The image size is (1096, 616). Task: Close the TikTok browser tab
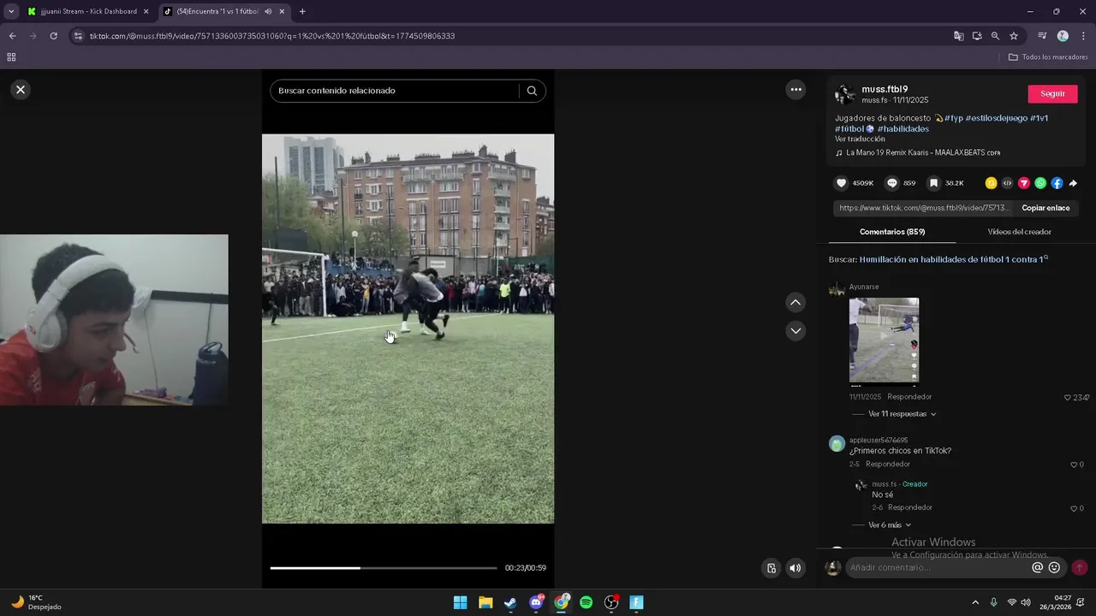[282, 11]
